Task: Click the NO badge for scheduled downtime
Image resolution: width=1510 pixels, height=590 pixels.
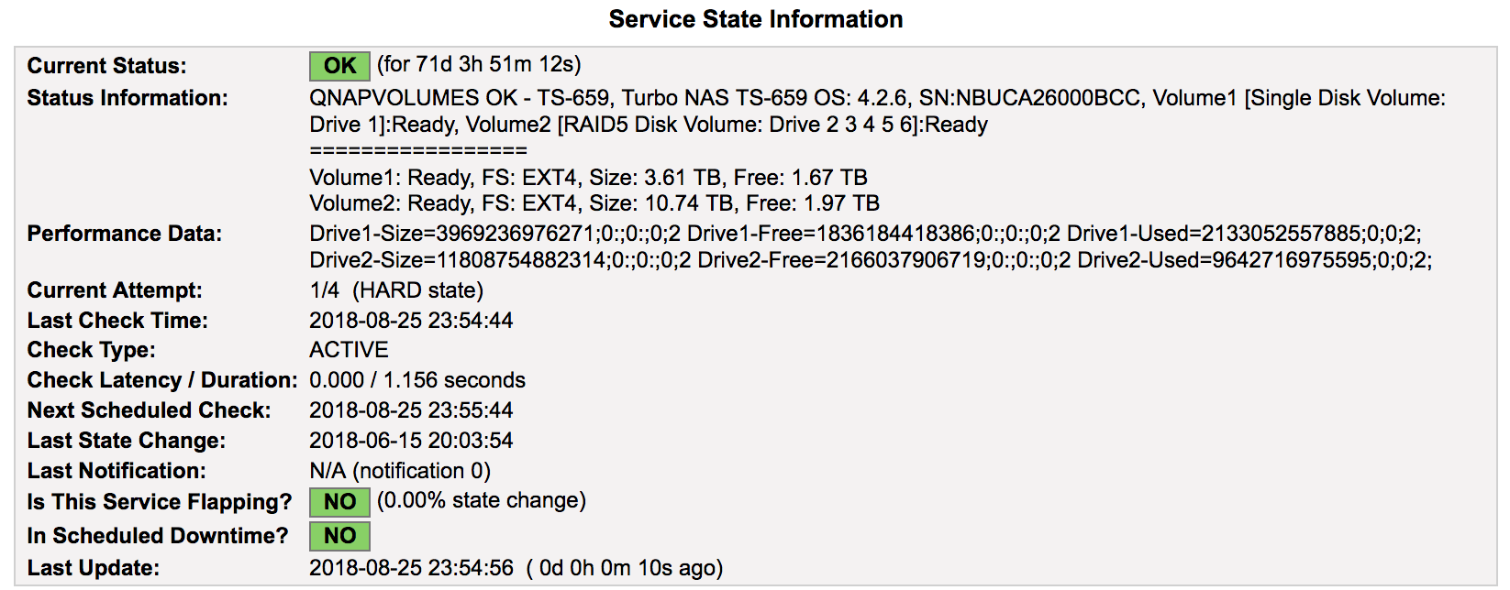Action: click(339, 536)
